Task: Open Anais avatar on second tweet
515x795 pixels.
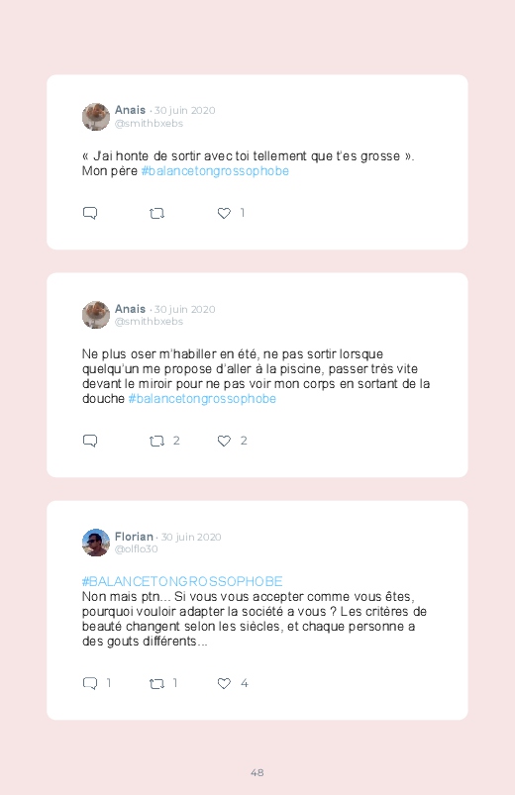Action: coord(96,315)
